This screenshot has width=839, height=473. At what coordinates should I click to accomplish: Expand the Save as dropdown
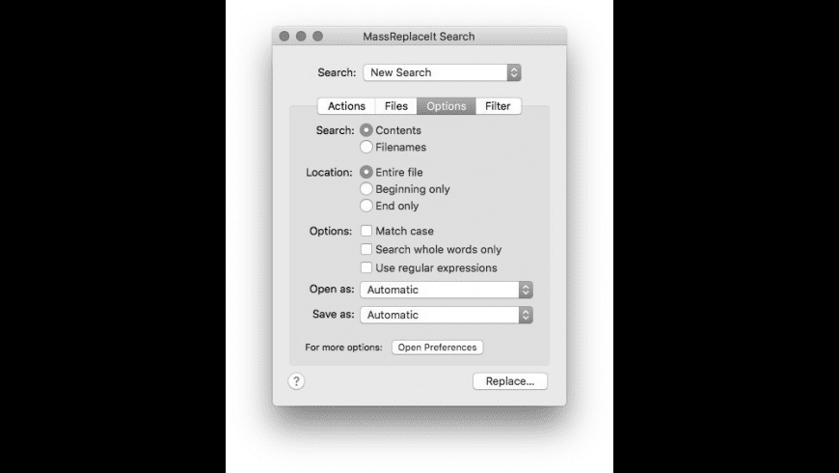click(x=447, y=315)
